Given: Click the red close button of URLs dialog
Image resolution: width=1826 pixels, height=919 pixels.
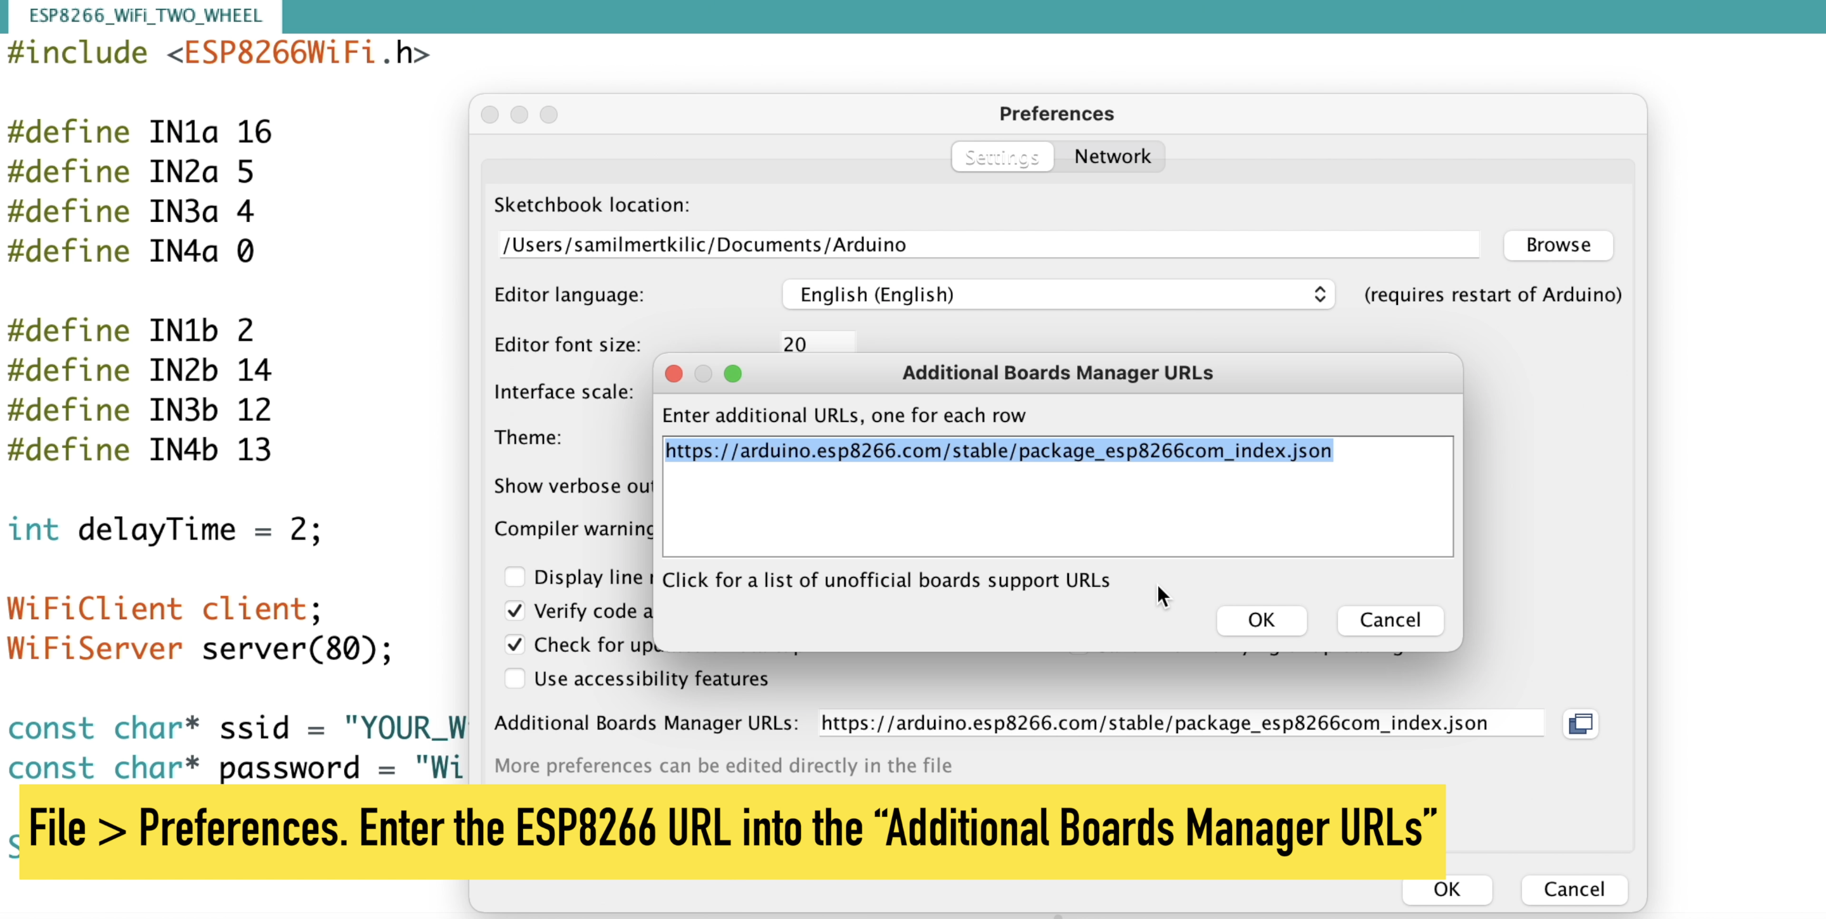Looking at the screenshot, I should click(x=673, y=373).
